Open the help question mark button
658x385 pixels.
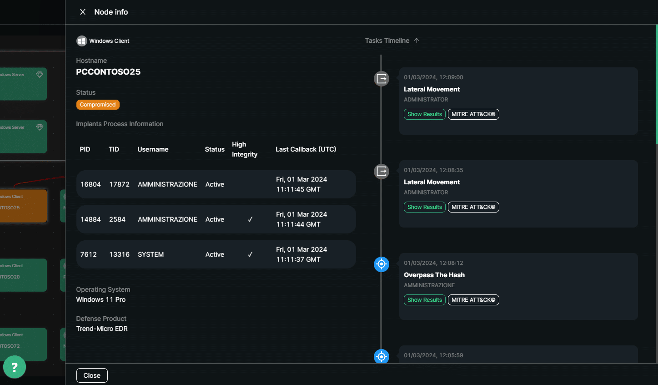point(15,367)
